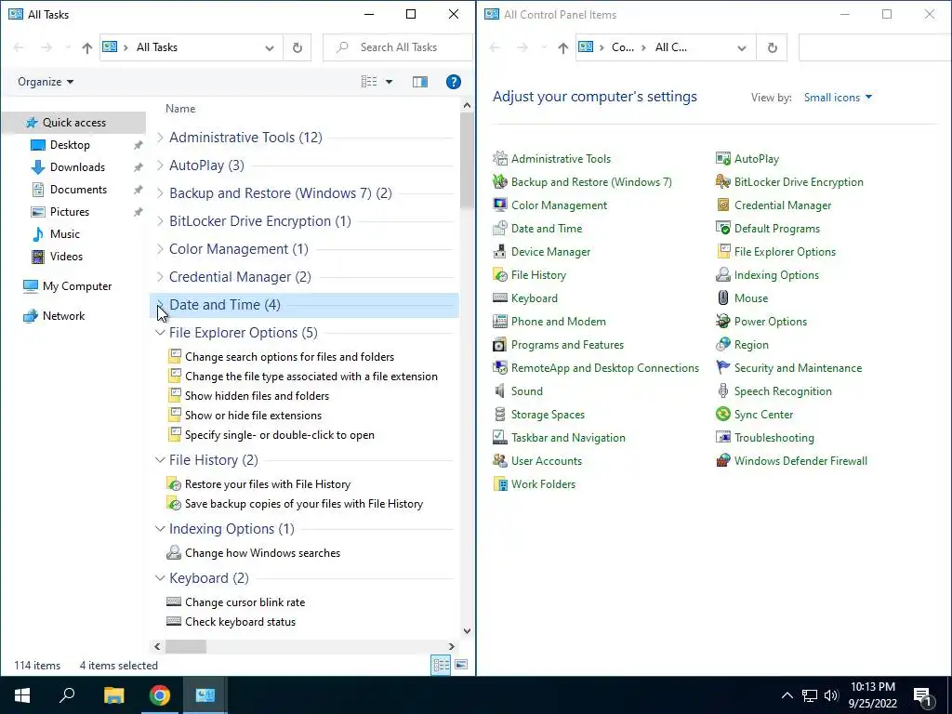This screenshot has height=714, width=952.
Task: Open the Speech Recognition microphone icon
Action: pyautogui.click(x=722, y=391)
